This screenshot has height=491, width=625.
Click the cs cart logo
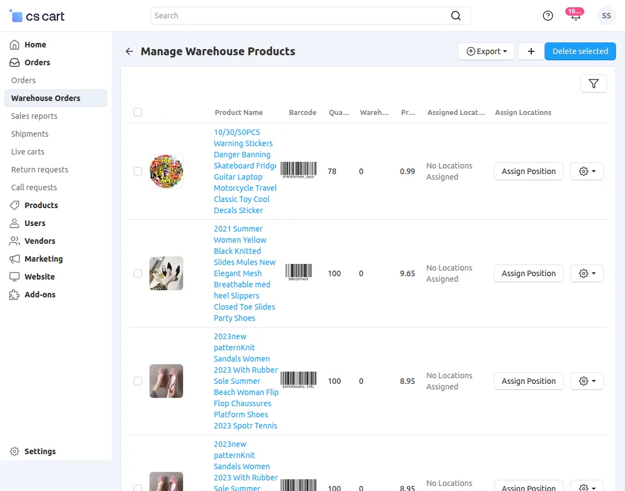click(x=37, y=16)
